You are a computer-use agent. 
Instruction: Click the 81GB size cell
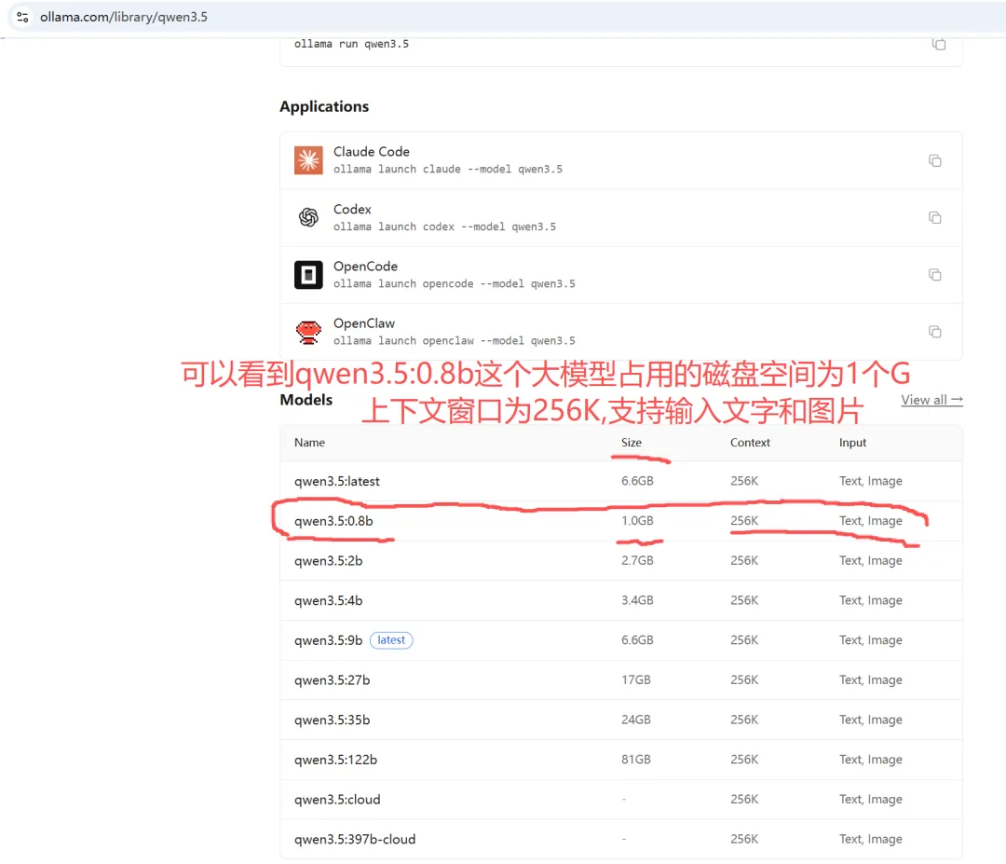636,760
